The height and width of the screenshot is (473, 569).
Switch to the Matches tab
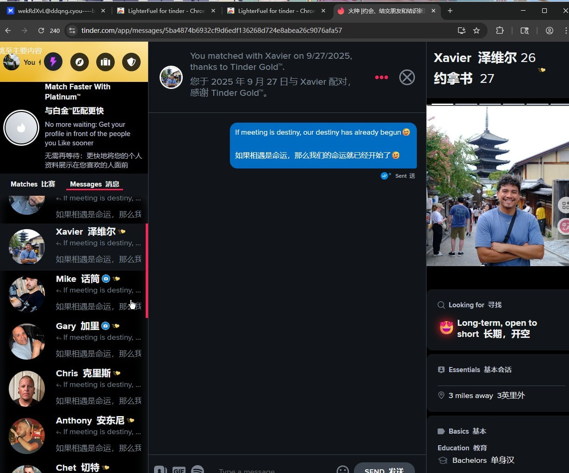pos(33,184)
